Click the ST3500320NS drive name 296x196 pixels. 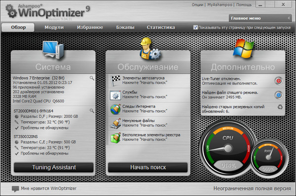(x=26, y=136)
